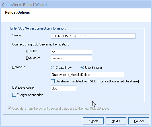Click the Database label
Screen dimensions: 152x127
[19, 67]
